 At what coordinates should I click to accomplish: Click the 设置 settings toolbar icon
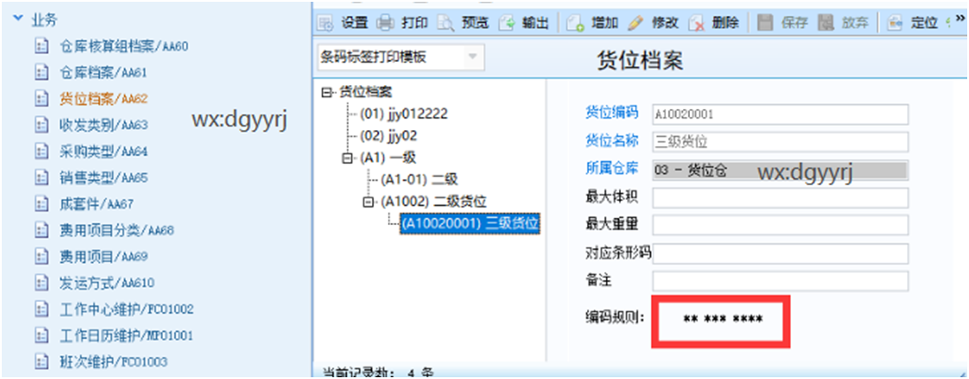pyautogui.click(x=325, y=24)
